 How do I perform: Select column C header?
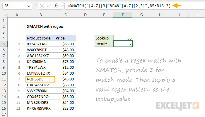tap(66, 15)
